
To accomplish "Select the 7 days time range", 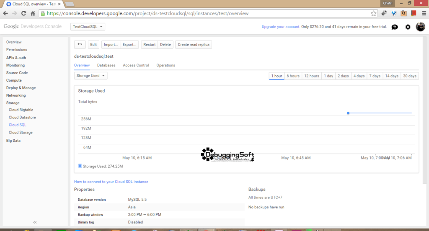I will pos(375,76).
